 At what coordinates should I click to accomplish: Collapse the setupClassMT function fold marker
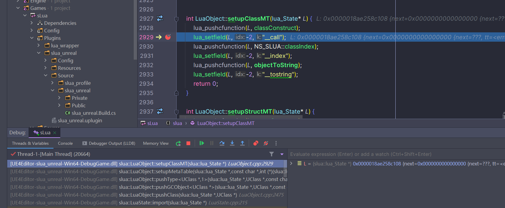177,19
